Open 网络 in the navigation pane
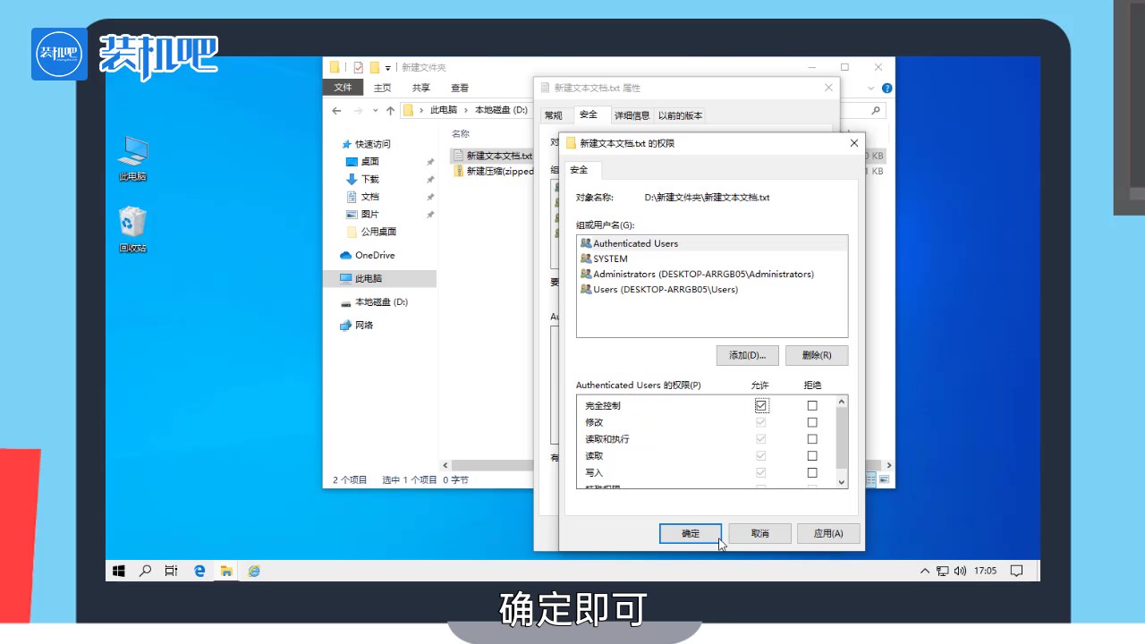1145x644 pixels. point(364,325)
